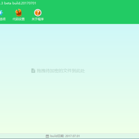This screenshot has height=139, width=139.
Task: Click title text beta build.20170701
Action: [x=20, y=3]
